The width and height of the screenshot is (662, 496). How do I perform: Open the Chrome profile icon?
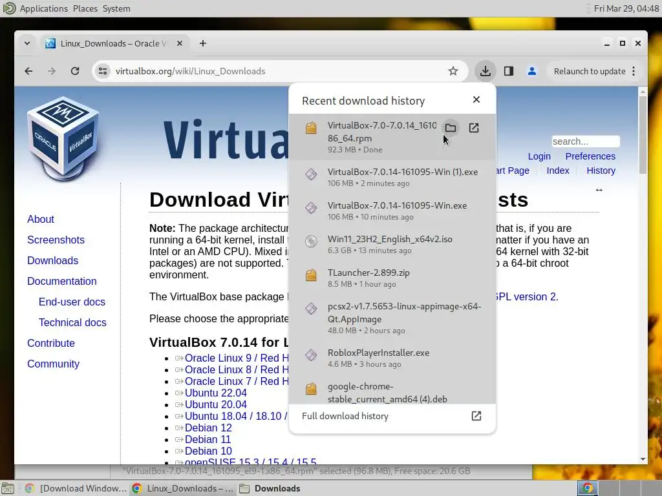[x=532, y=71]
